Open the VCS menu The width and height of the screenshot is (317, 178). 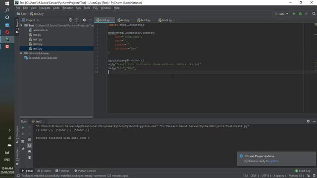pyautogui.click(x=95, y=8)
